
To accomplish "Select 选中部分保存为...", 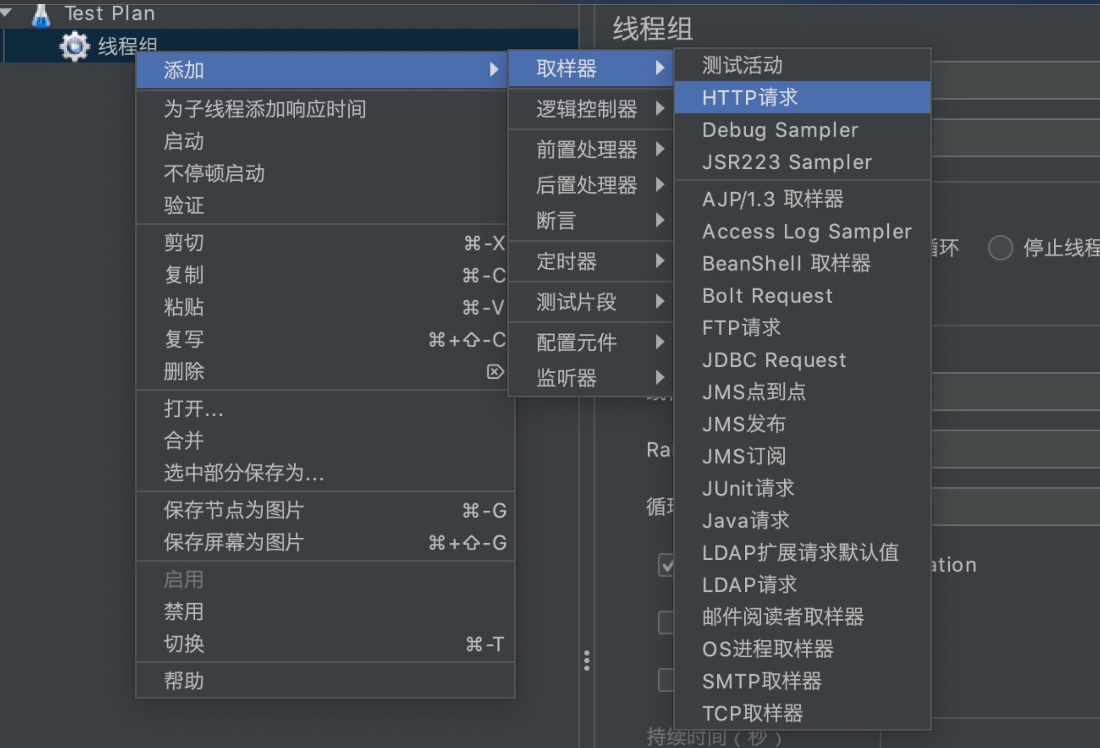I will 325,472.
